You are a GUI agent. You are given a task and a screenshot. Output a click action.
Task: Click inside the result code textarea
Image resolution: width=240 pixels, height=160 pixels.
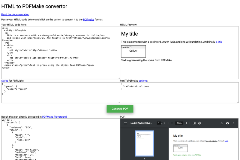(x=61, y=139)
